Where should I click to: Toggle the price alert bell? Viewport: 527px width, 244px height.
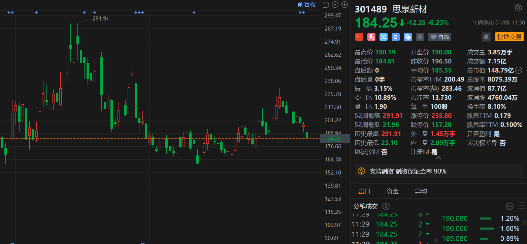click(486, 37)
